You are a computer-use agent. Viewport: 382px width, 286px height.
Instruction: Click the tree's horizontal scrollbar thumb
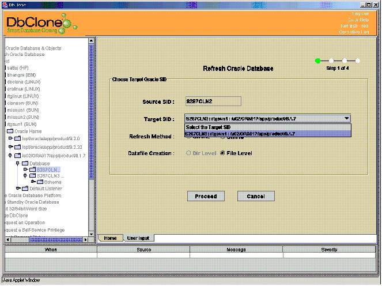[56, 240]
